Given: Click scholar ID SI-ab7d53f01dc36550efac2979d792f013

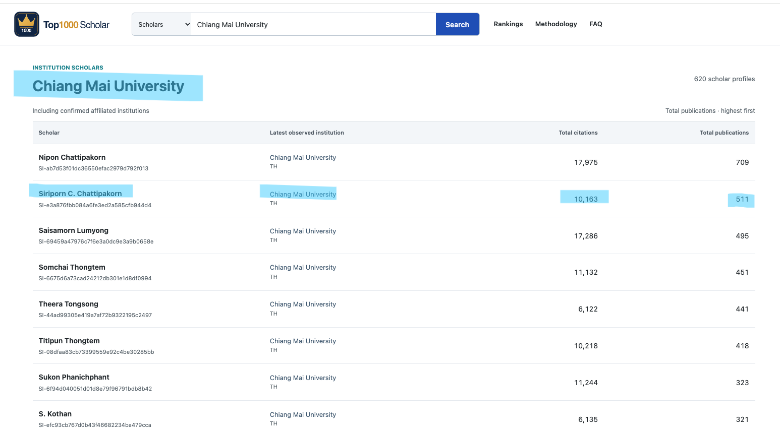Looking at the screenshot, I should pos(93,168).
